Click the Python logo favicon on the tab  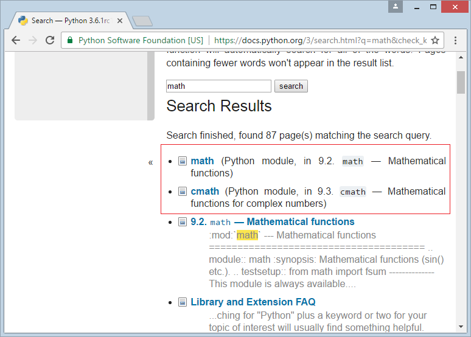pyautogui.click(x=23, y=21)
